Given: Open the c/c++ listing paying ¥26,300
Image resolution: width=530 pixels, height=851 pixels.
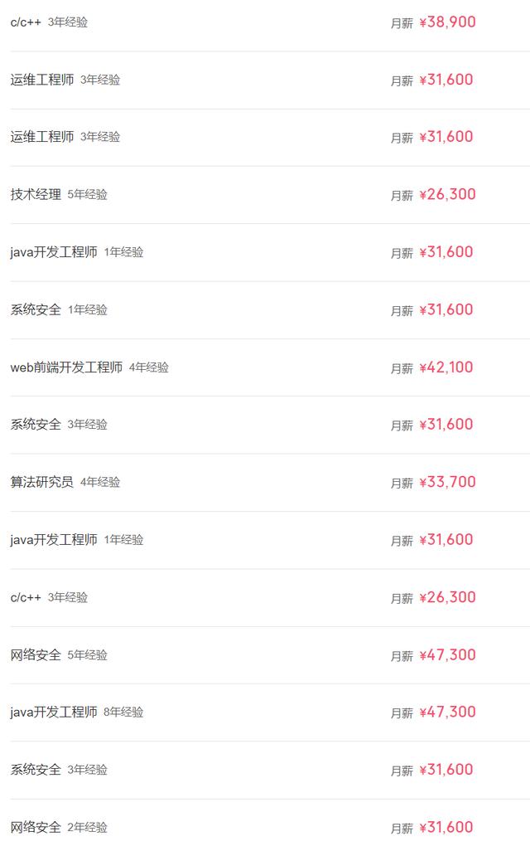Looking at the screenshot, I should point(26,597).
